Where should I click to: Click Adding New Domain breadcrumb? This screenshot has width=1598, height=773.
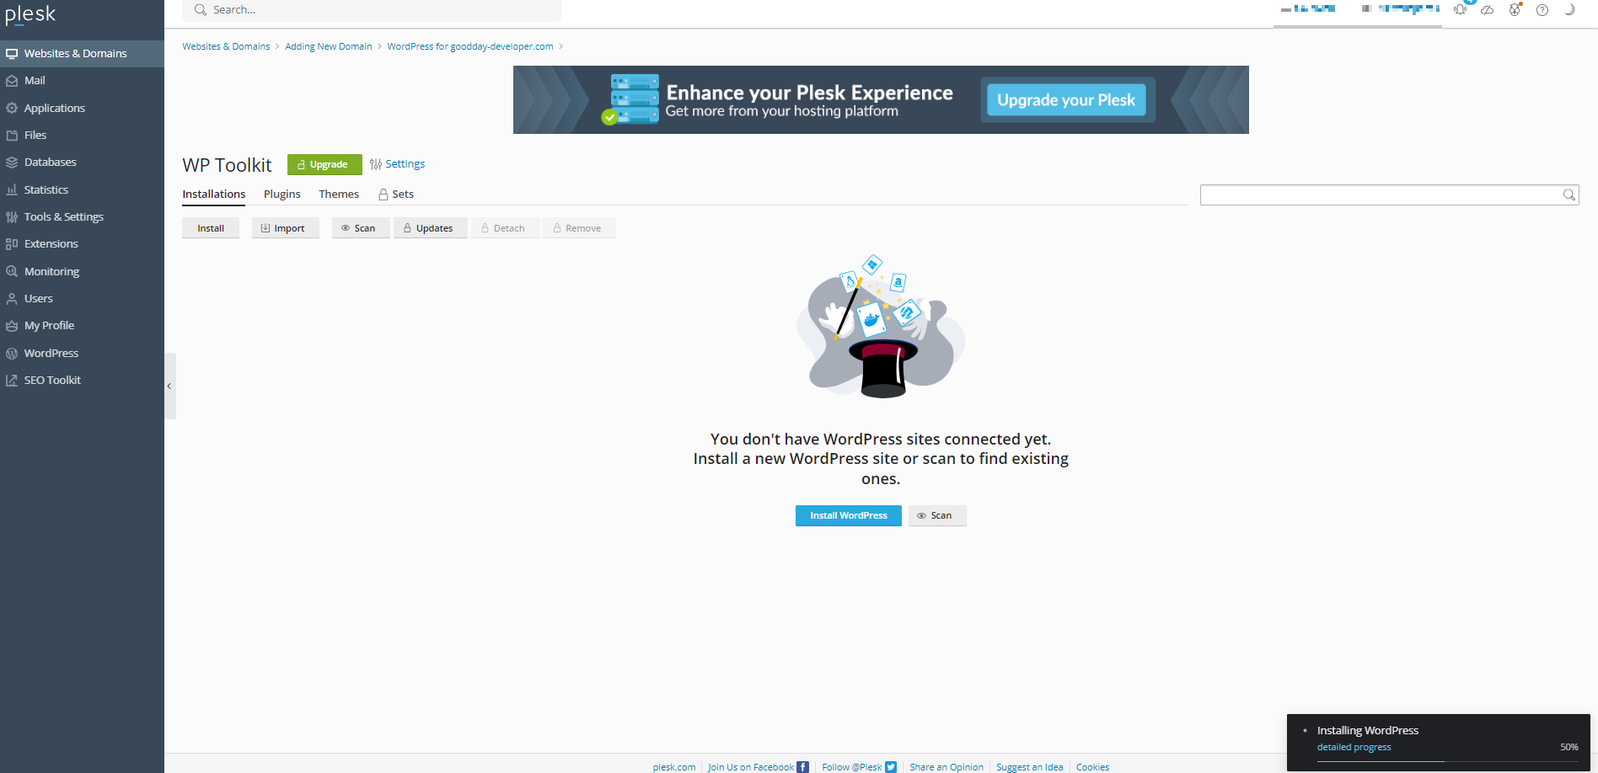click(x=329, y=46)
